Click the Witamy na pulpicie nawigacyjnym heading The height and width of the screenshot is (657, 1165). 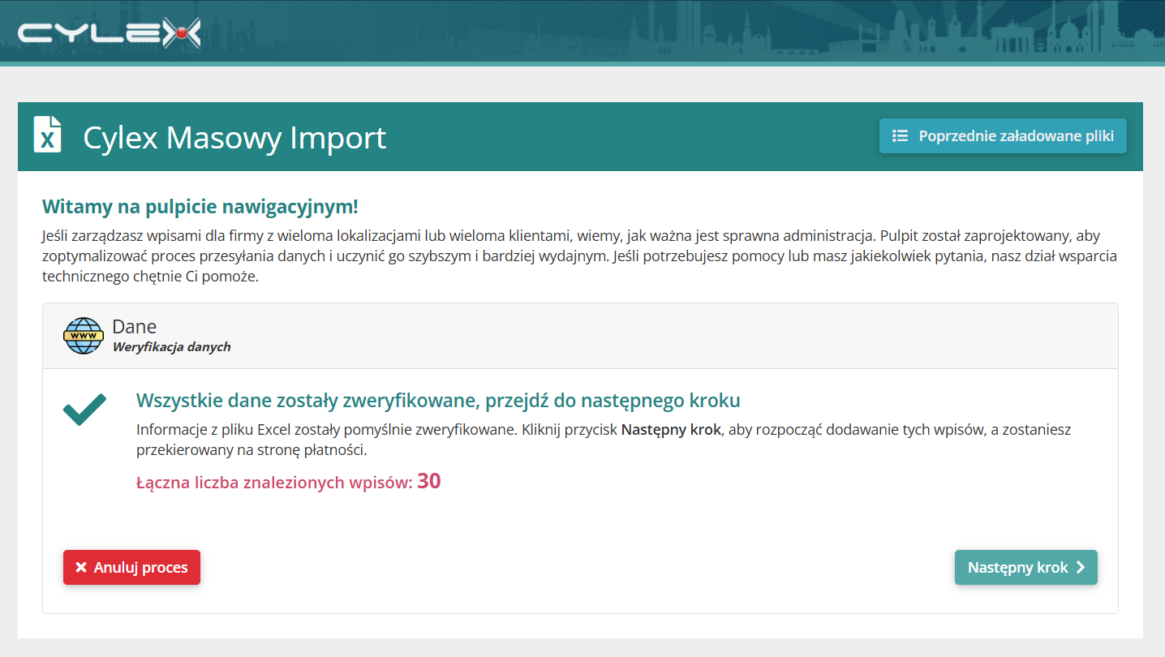point(200,206)
